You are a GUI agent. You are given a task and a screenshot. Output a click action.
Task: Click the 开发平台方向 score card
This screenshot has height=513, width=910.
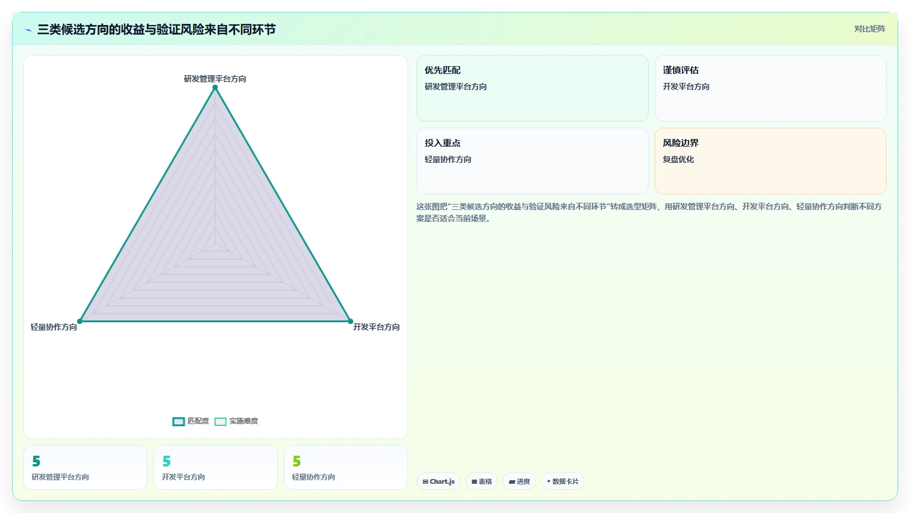[x=215, y=468]
